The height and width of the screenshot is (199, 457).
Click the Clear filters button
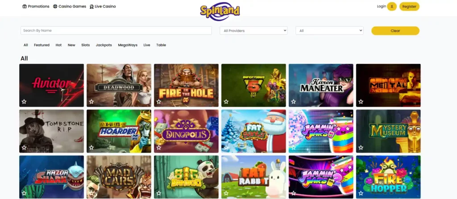tap(395, 31)
